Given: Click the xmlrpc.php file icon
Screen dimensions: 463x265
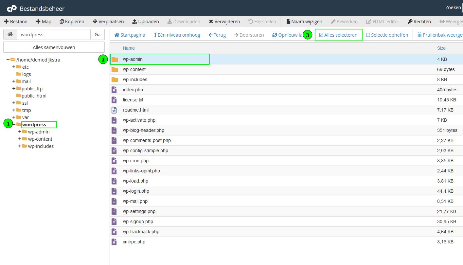Looking at the screenshot, I should (114, 242).
